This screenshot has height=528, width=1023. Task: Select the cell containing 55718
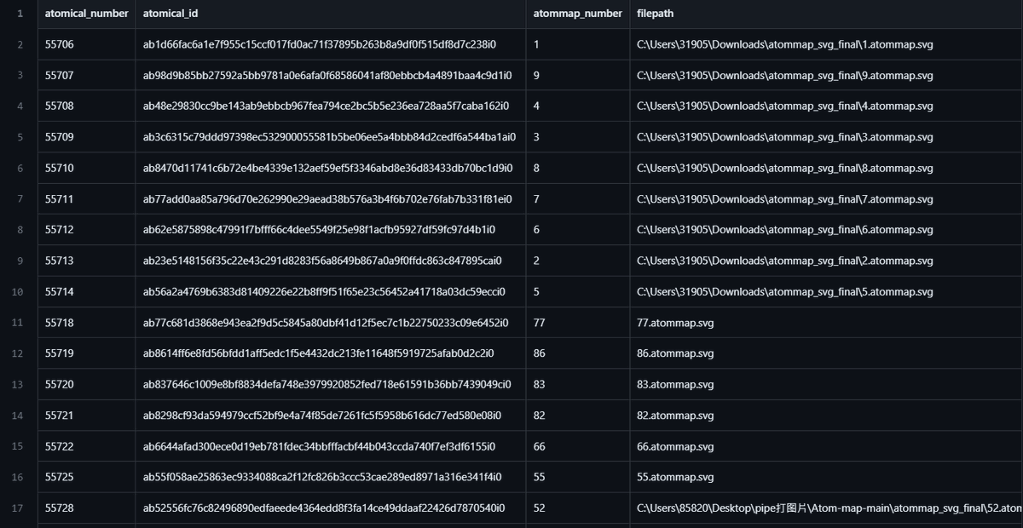tap(86, 323)
